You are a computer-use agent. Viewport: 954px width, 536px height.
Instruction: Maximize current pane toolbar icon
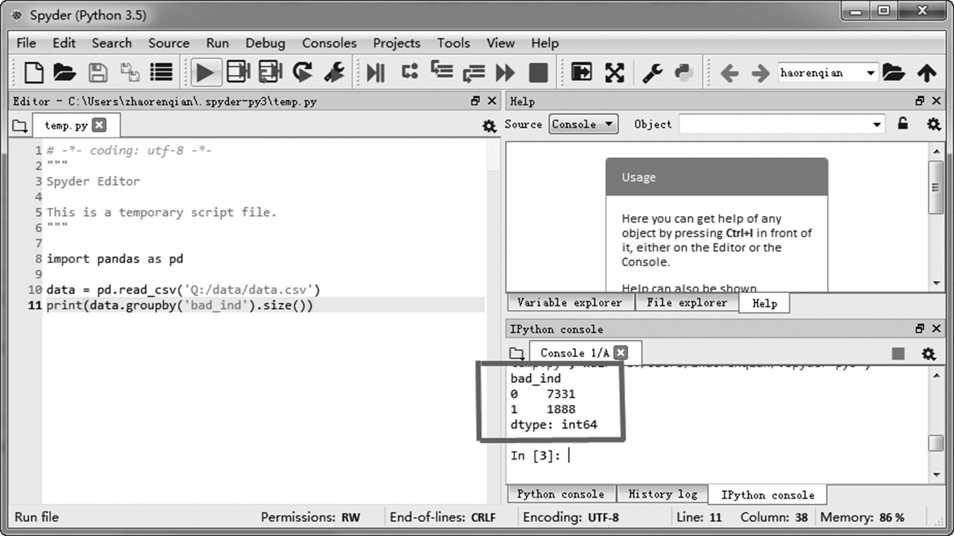(581, 72)
